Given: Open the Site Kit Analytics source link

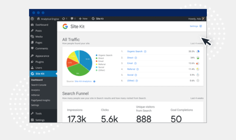Looking at the screenshot, I should (x=83, y=81).
